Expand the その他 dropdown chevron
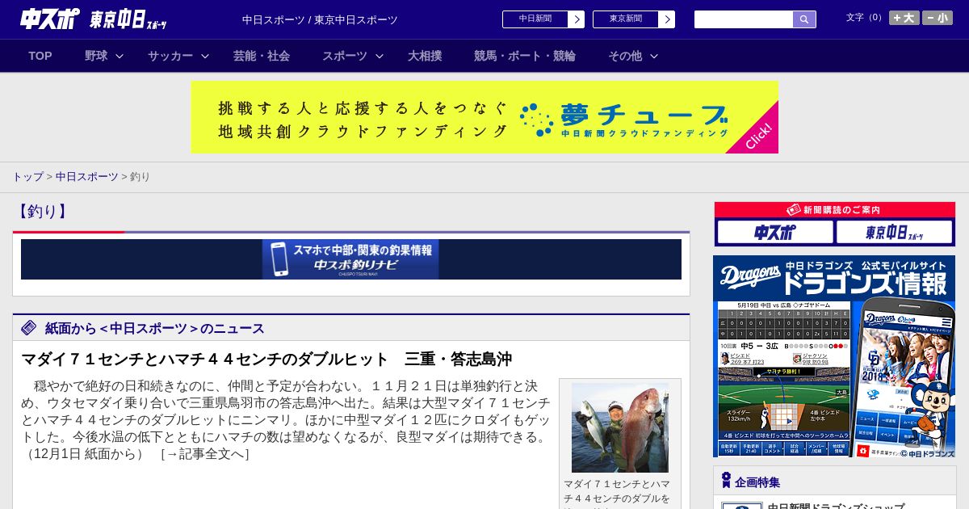Image resolution: width=969 pixels, height=509 pixels. tap(654, 56)
